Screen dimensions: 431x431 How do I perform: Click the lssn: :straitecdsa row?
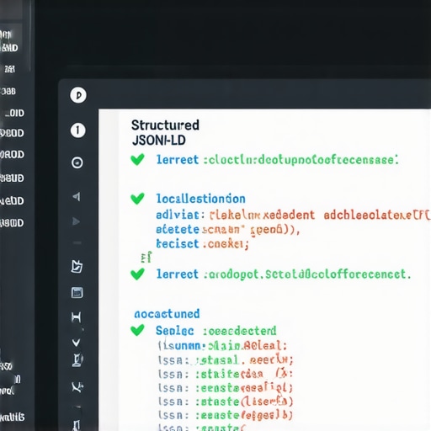coord(226,374)
